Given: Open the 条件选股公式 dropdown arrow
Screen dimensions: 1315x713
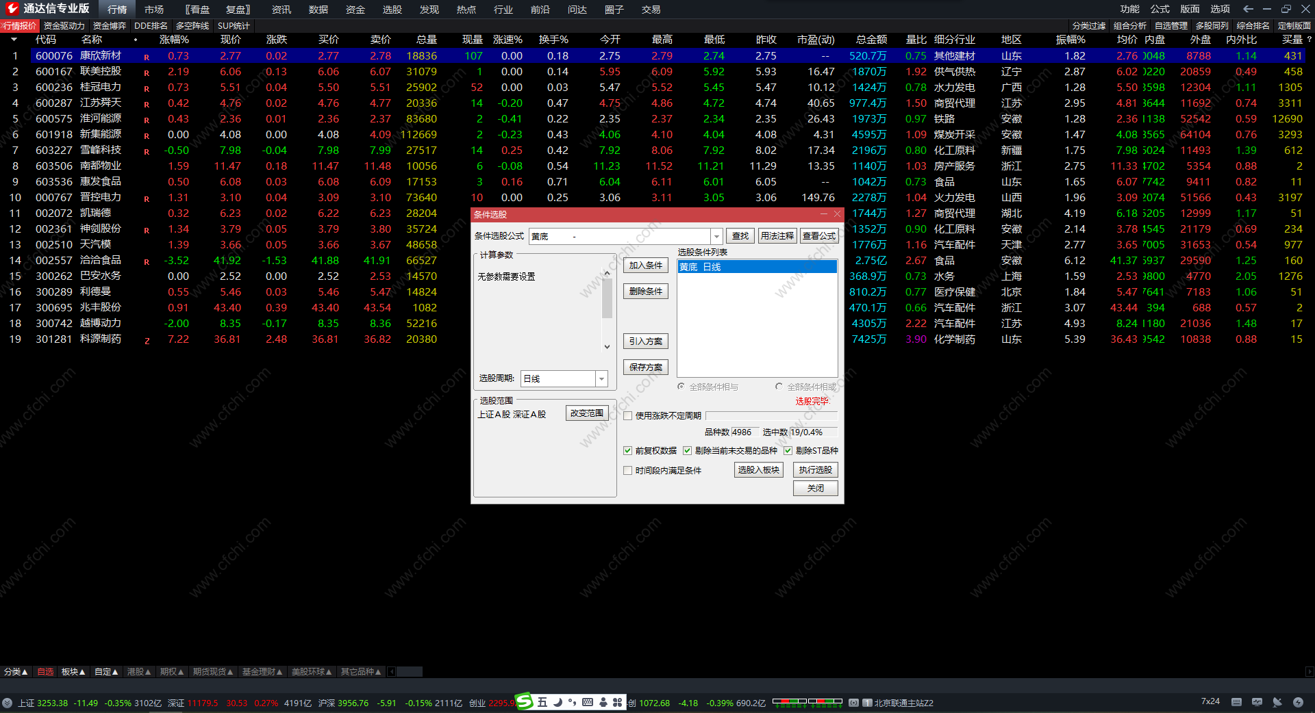Looking at the screenshot, I should pyautogui.click(x=716, y=237).
